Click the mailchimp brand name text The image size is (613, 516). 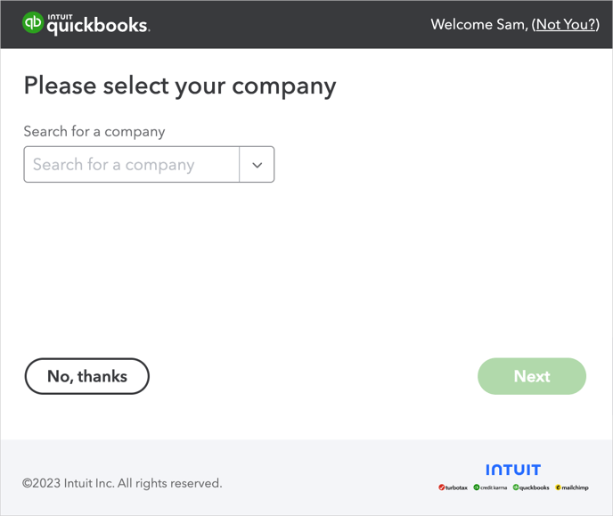[x=576, y=488]
